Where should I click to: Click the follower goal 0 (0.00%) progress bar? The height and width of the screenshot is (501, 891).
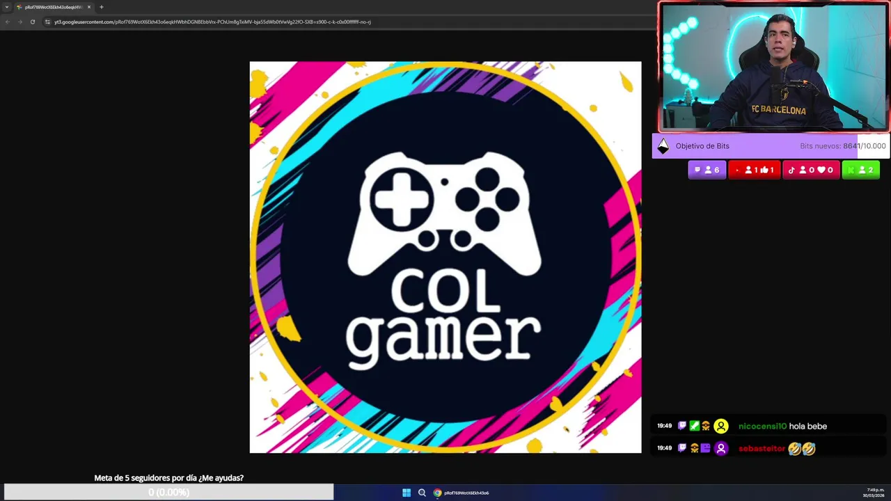[168, 492]
